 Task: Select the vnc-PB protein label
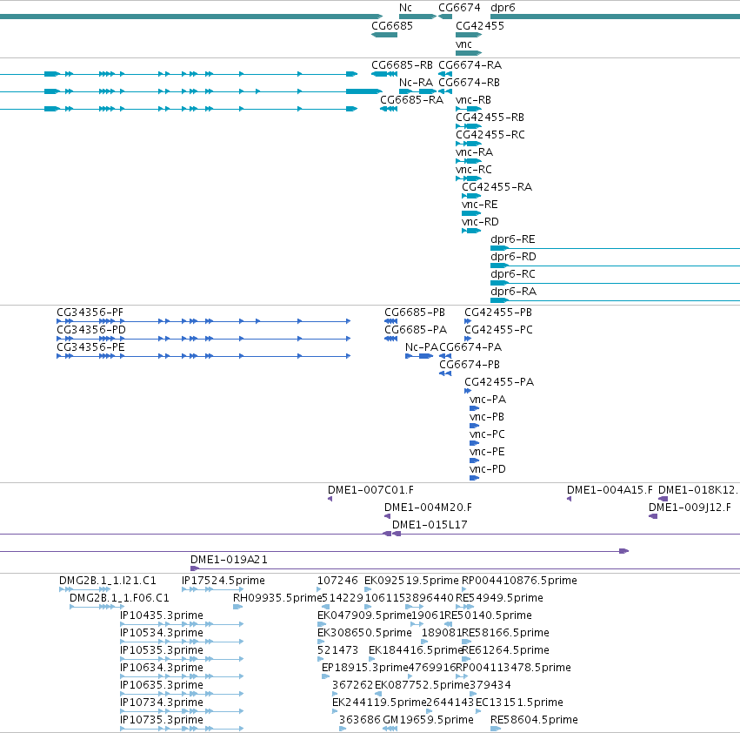click(487, 417)
